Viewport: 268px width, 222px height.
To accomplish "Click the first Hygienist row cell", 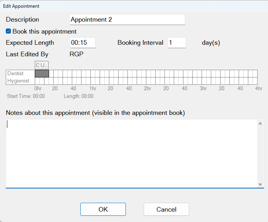I will (37, 81).
